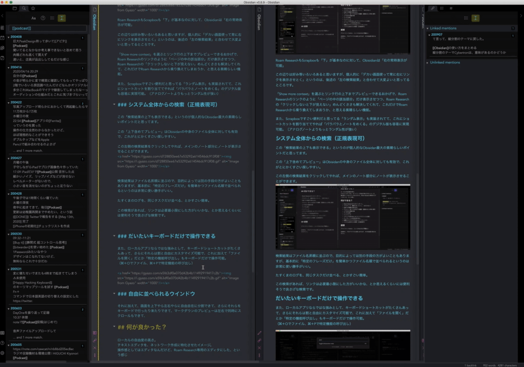This screenshot has width=524, height=367.
Task: Collapse the left sidebar with the chevron
Action: (2, 16)
